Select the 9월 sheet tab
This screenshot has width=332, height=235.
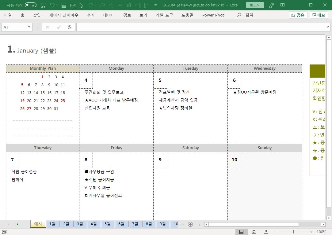[162, 224]
